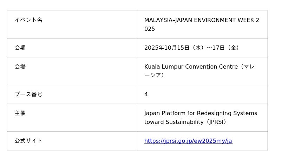Click the 会場 row label
The height and width of the screenshot is (161, 281).
point(20,67)
